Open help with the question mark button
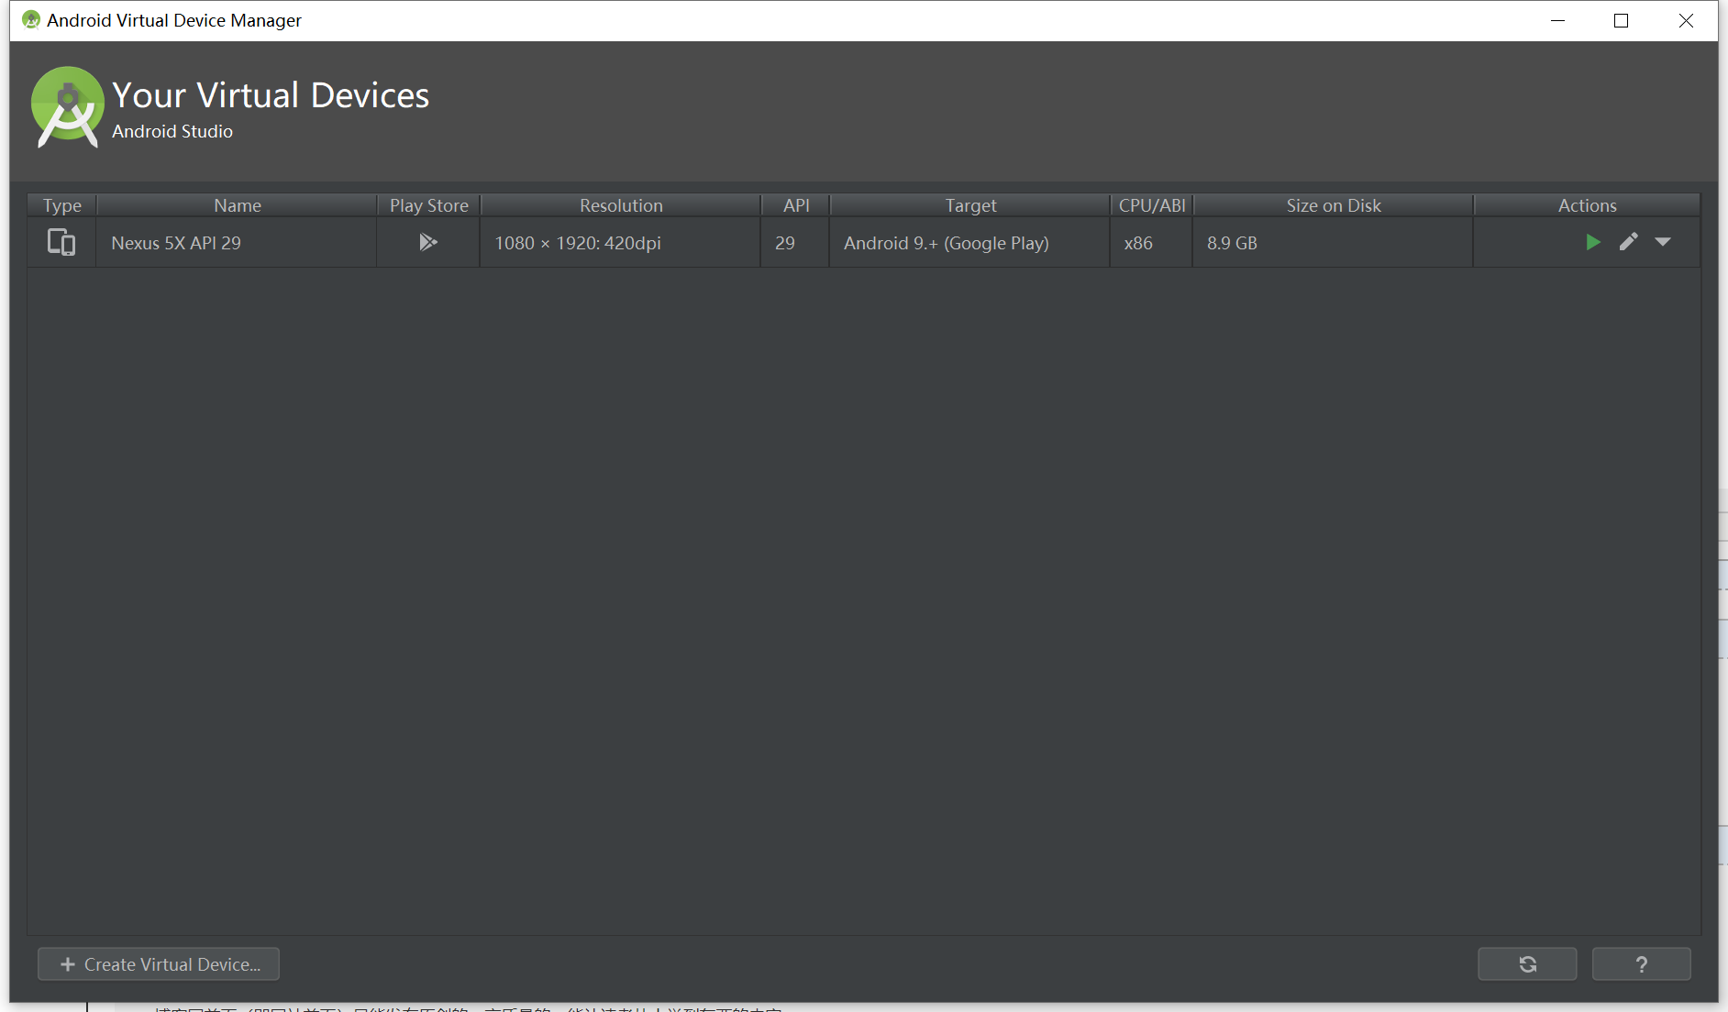This screenshot has width=1728, height=1012. point(1642,964)
